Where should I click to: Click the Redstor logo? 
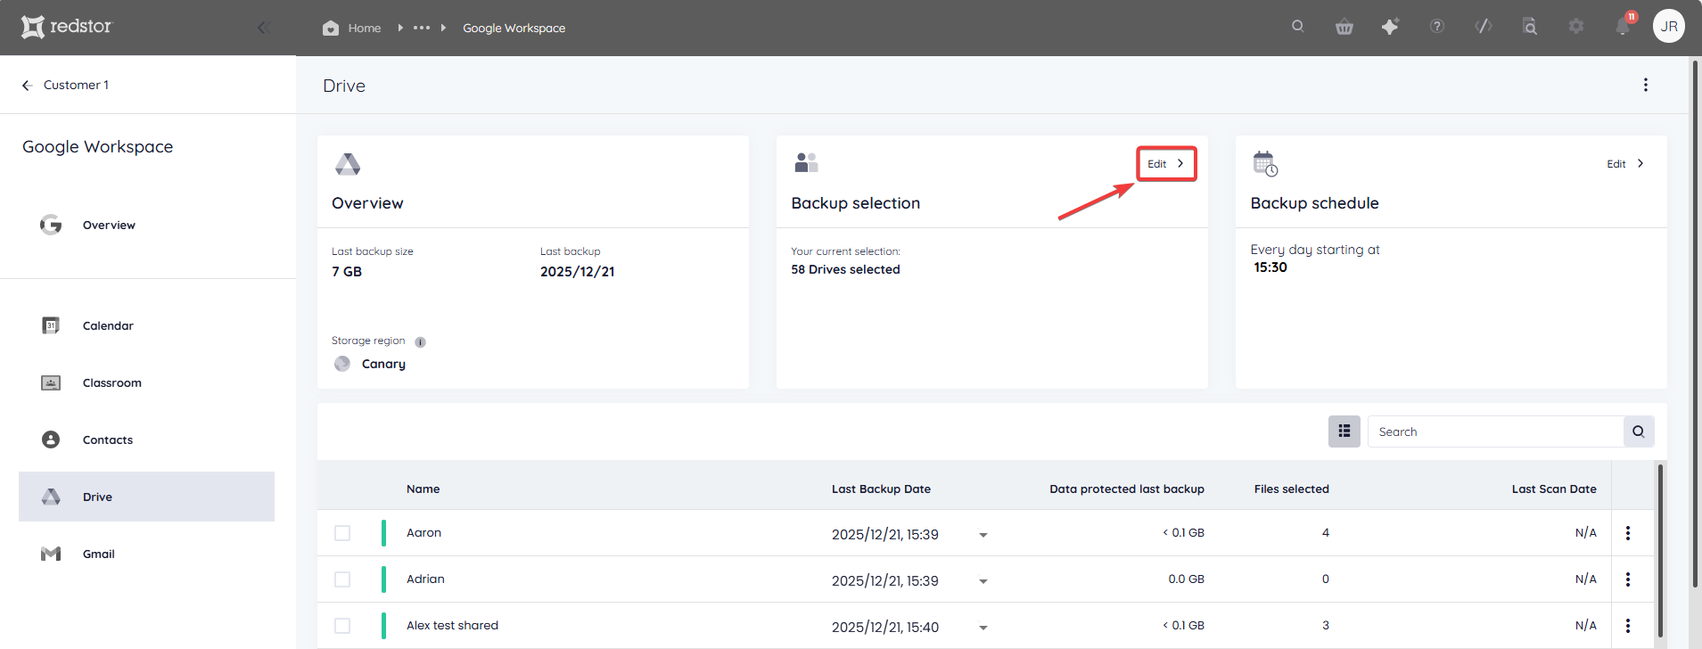(67, 27)
